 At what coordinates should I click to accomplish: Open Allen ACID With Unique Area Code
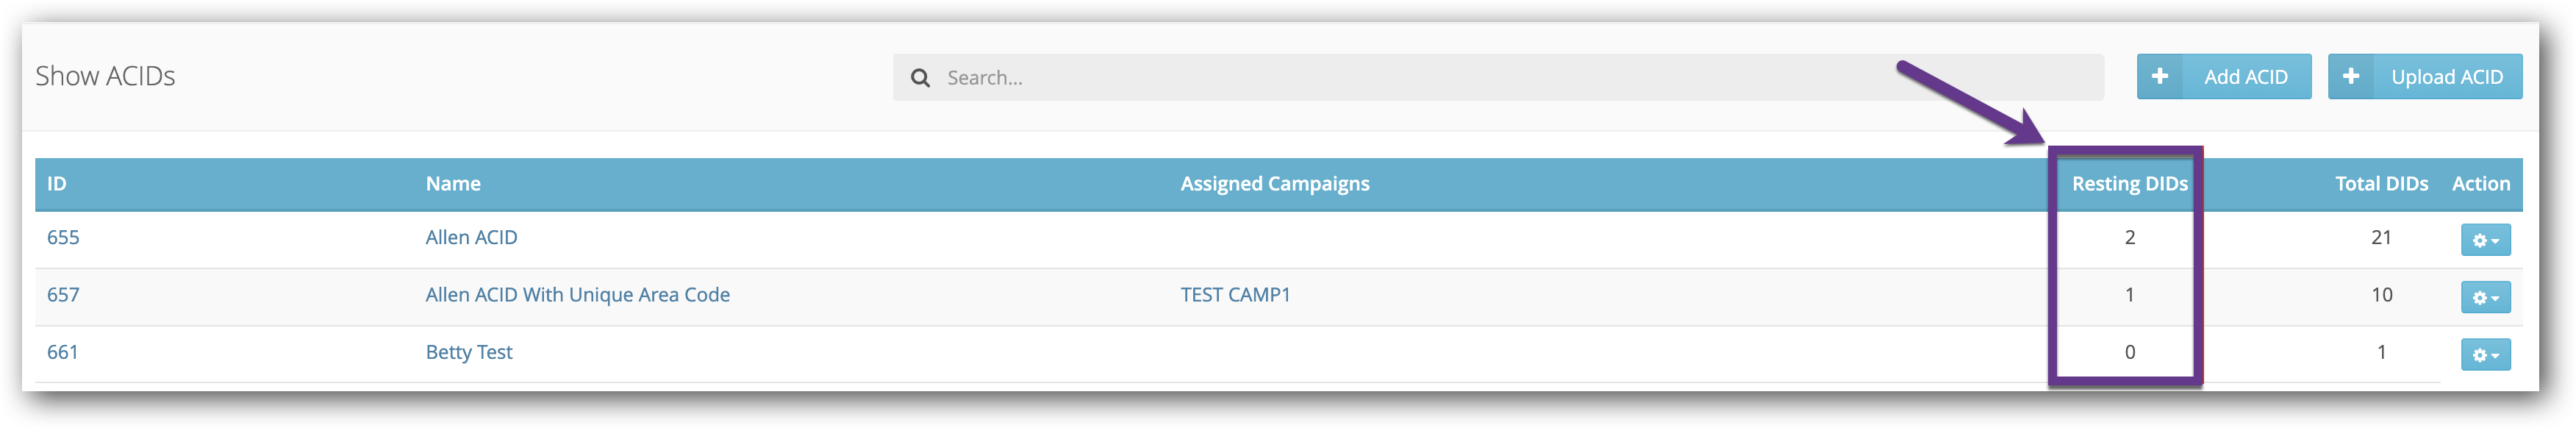click(x=577, y=294)
